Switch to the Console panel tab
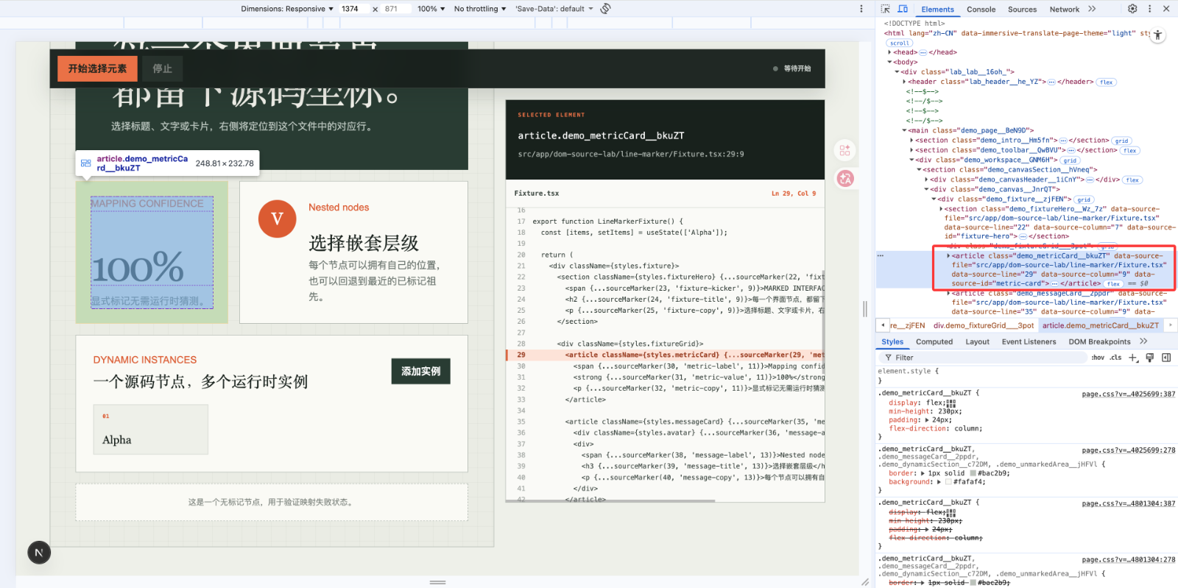Viewport: 1178px width, 588px height. [981, 10]
